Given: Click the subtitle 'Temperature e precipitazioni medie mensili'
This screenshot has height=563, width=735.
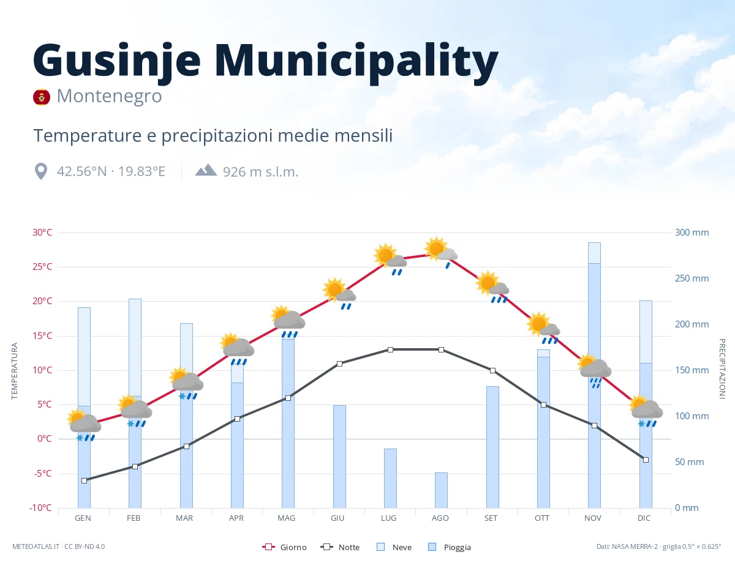Looking at the screenshot, I should 213,135.
